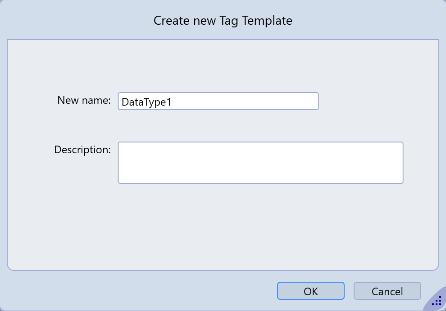Click the 'New name:' label
Viewport: 446px width, 311px height.
(x=84, y=100)
